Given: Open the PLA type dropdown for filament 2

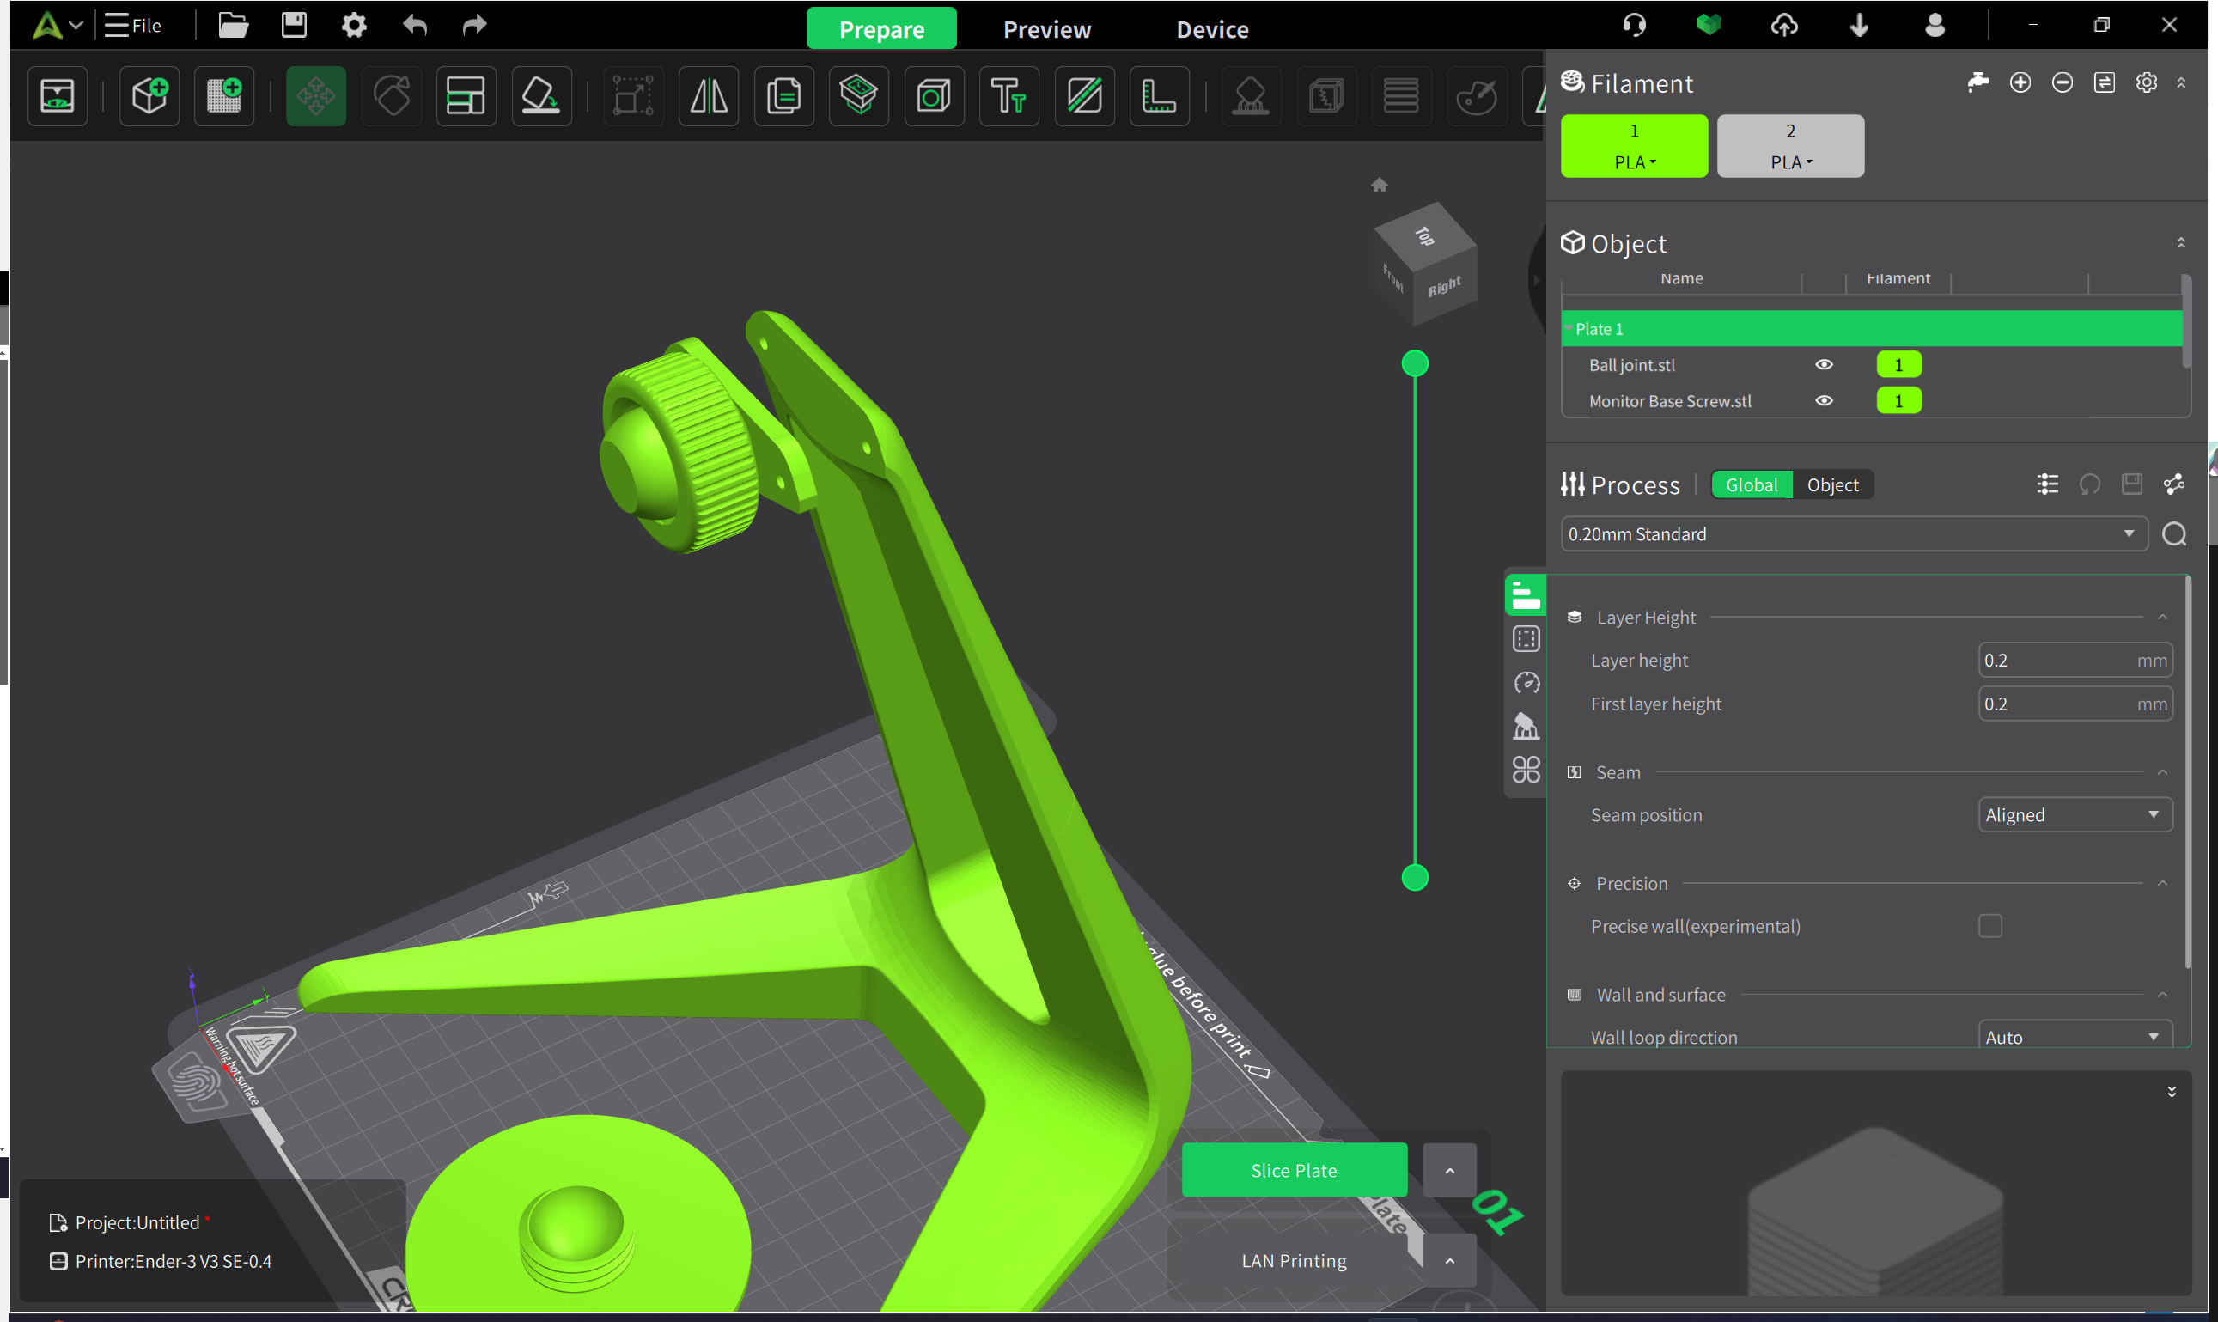Looking at the screenshot, I should (x=1791, y=162).
